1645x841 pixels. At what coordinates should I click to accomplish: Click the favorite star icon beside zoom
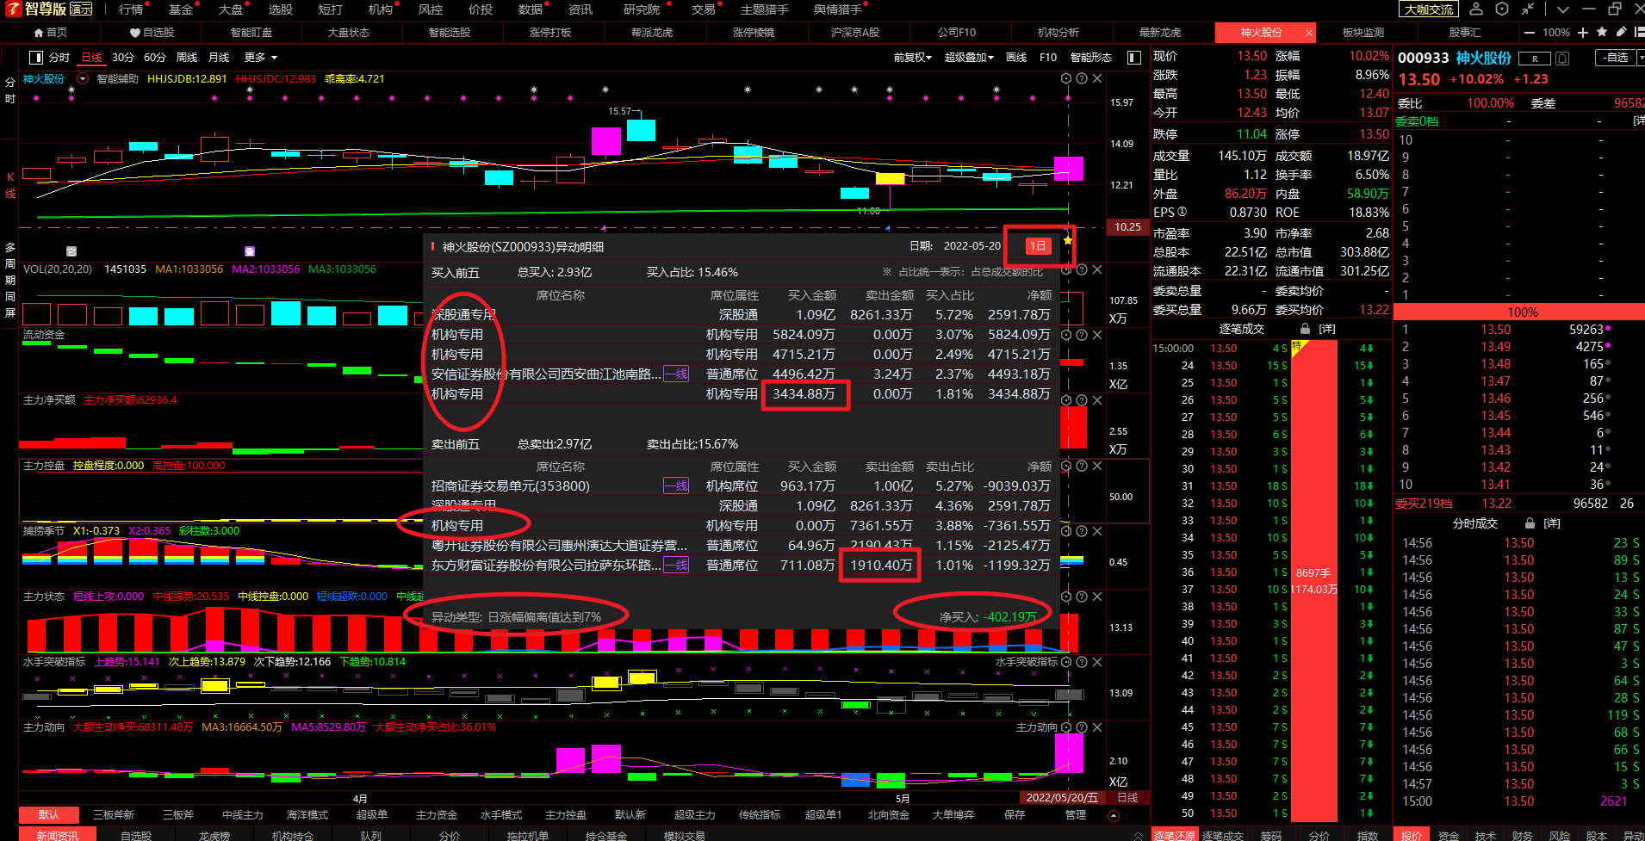(x=1602, y=32)
